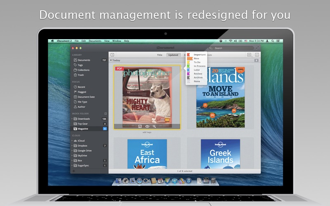Add index folder with plus button

point(106,114)
